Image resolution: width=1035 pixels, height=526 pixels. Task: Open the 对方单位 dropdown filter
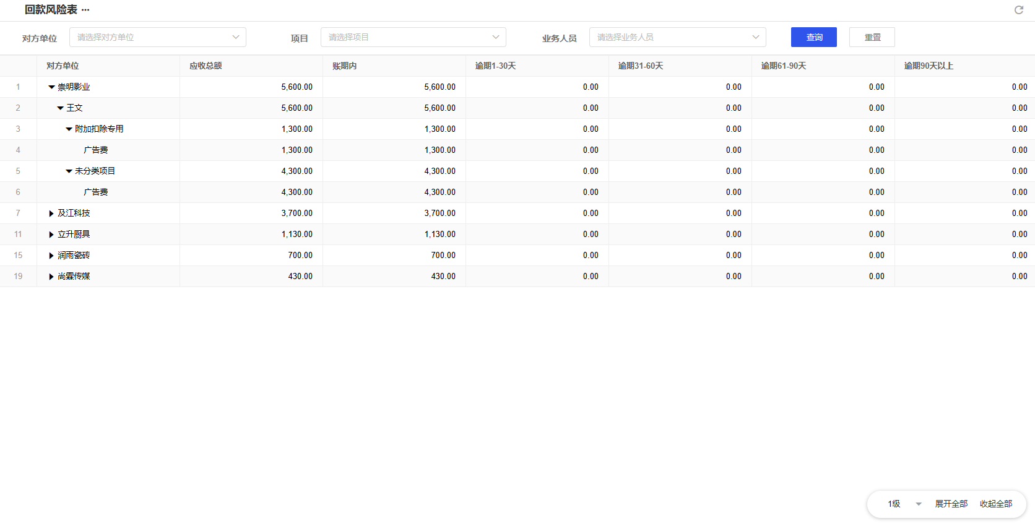click(157, 37)
